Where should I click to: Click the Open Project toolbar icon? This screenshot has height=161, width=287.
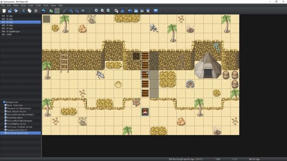(10, 11)
